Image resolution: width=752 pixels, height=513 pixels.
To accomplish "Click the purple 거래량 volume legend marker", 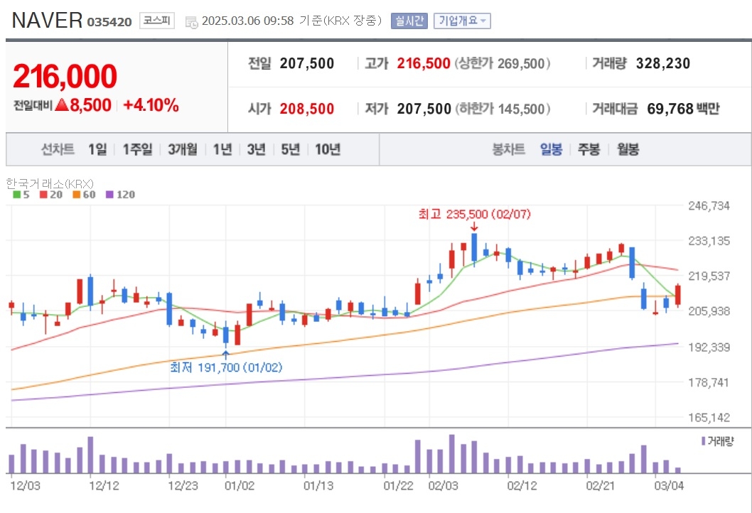I will pyautogui.click(x=703, y=441).
